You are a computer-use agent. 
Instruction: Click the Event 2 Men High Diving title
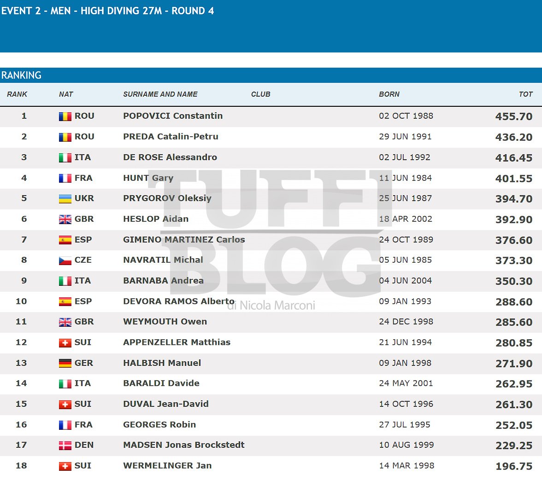point(107,11)
